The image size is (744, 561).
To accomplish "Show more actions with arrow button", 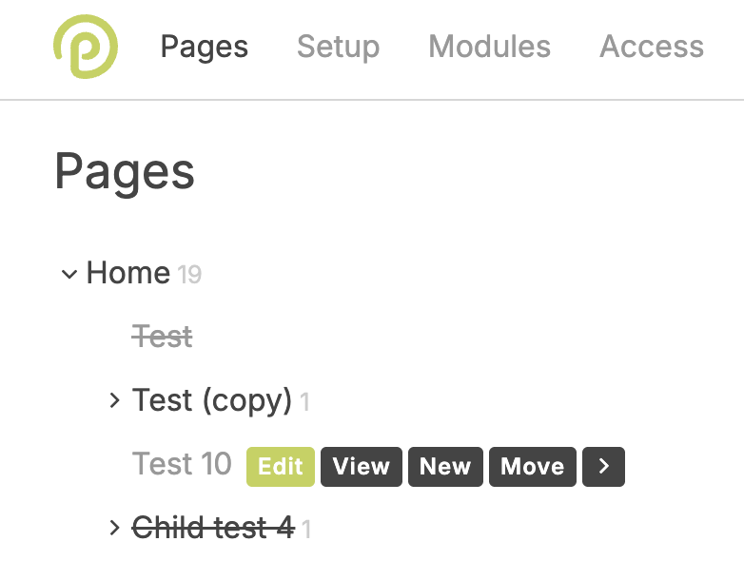I will (603, 467).
